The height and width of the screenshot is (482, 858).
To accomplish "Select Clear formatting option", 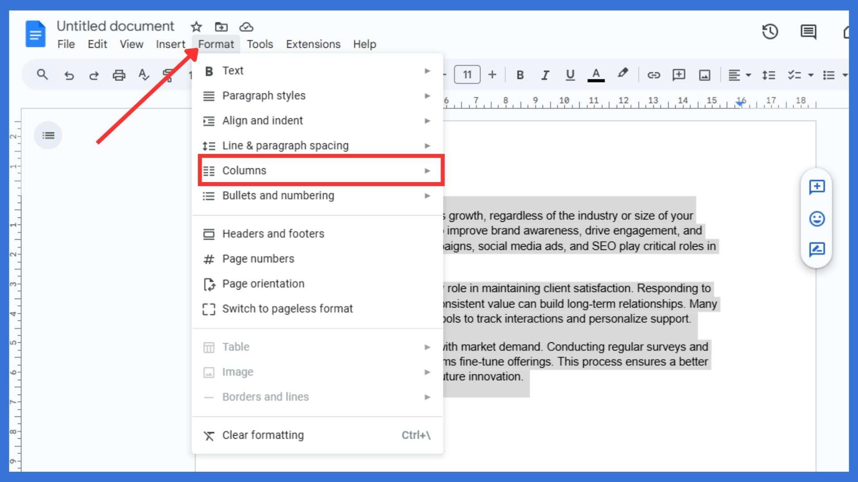I will pyautogui.click(x=317, y=435).
